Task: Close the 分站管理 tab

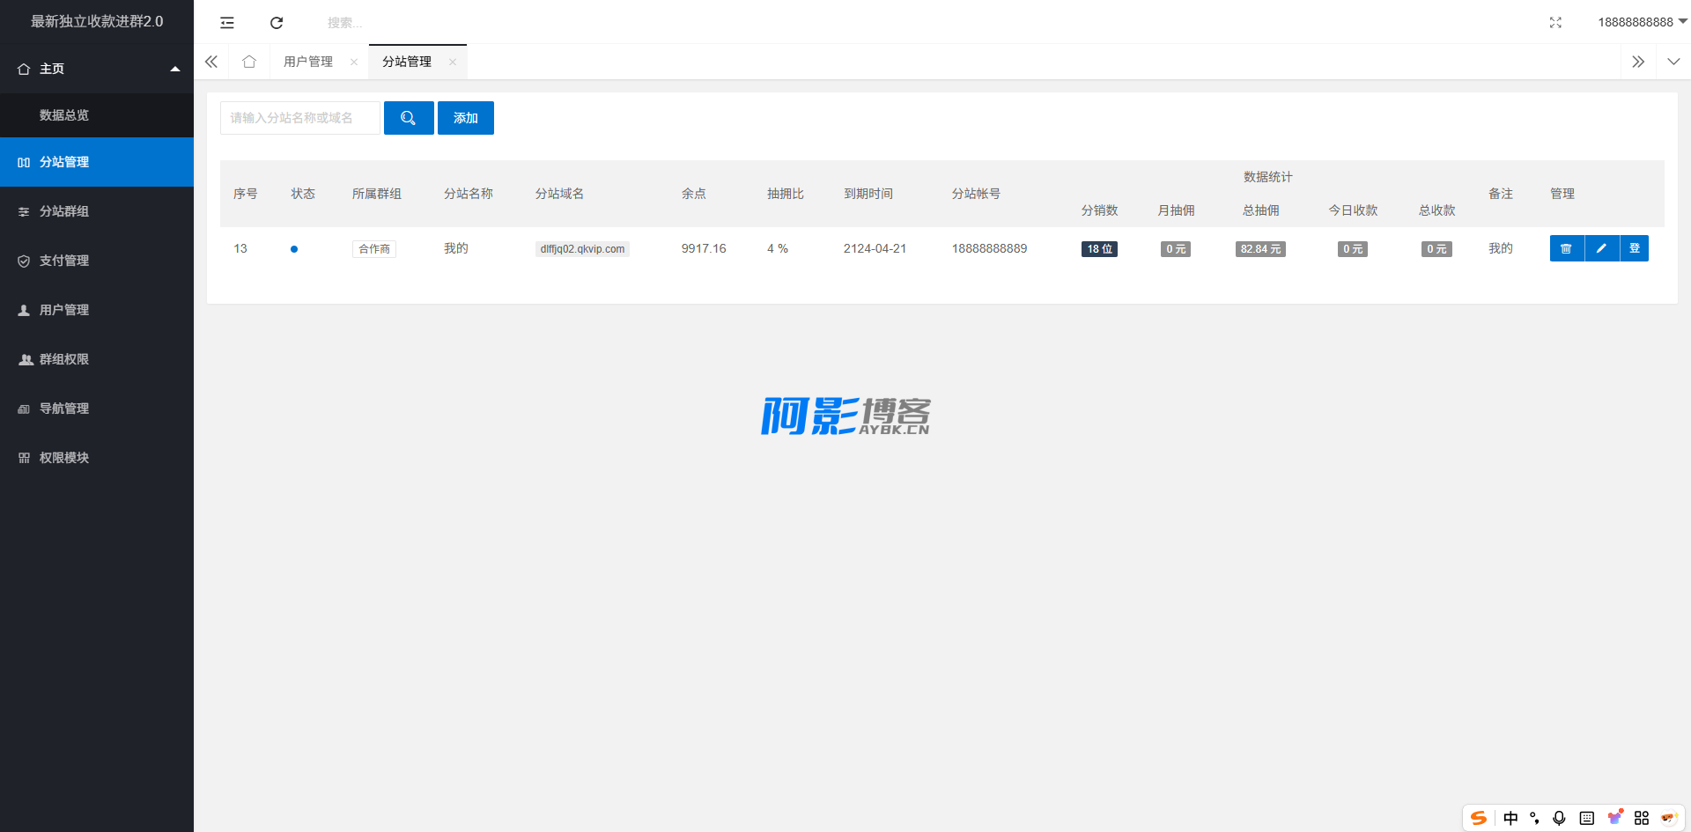Action: 453,62
